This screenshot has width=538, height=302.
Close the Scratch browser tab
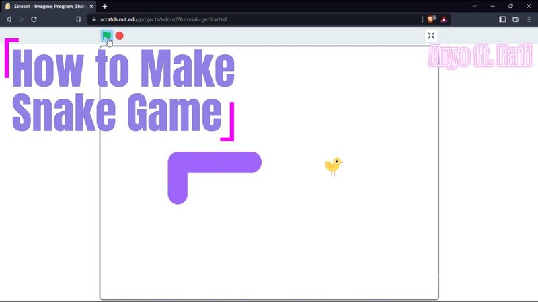pyautogui.click(x=91, y=7)
